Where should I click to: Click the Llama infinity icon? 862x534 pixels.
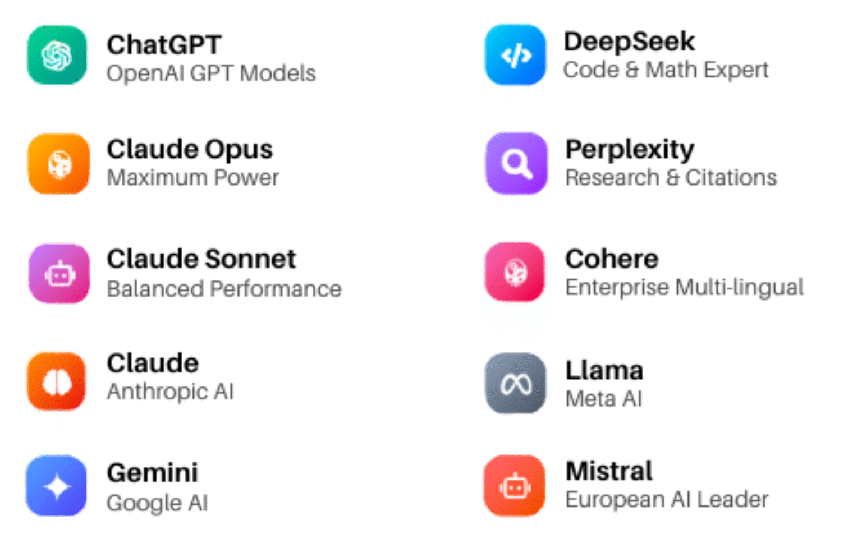(515, 383)
